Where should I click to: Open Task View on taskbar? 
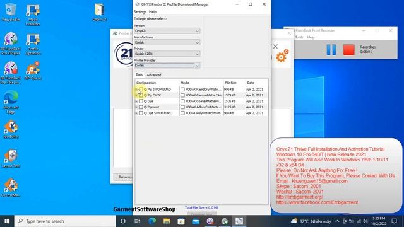tap(137, 221)
